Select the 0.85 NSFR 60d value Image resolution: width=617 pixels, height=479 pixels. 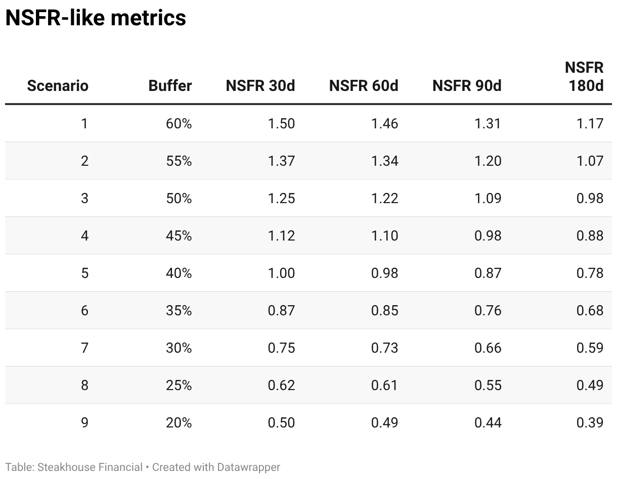coord(384,311)
